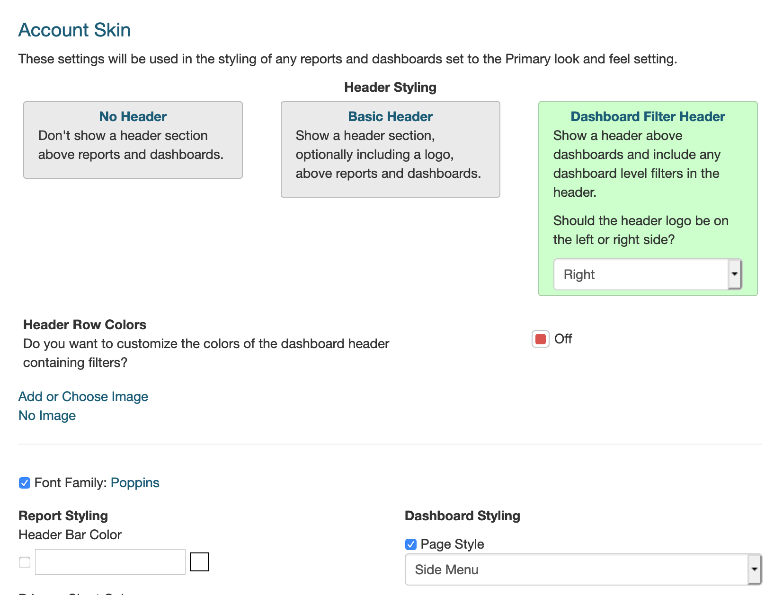Click the Report Styling section heading
Screen dimensions: 765x595
pos(63,516)
